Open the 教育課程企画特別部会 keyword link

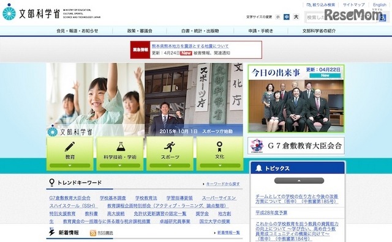(168, 206)
